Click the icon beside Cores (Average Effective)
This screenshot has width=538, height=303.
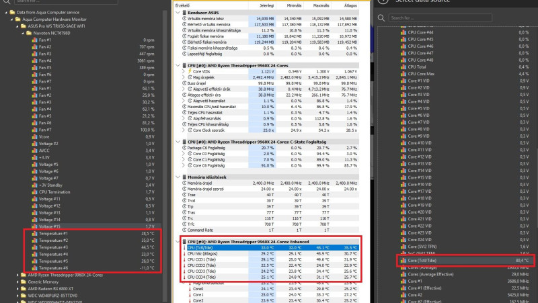coord(403,274)
